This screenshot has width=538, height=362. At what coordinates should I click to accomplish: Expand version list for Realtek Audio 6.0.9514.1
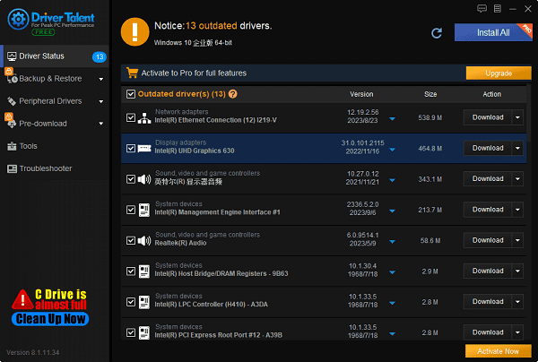[392, 242]
